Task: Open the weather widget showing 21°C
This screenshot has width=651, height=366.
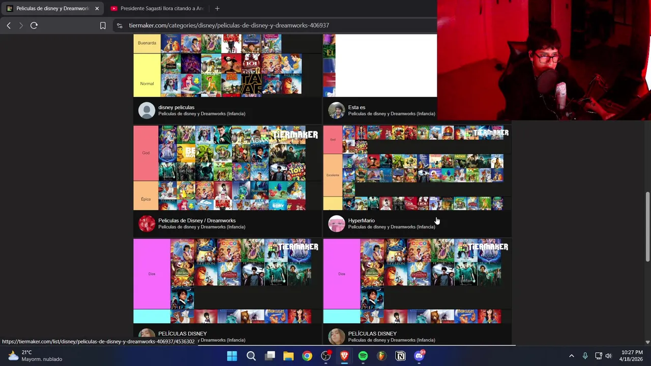Action: [x=36, y=356]
